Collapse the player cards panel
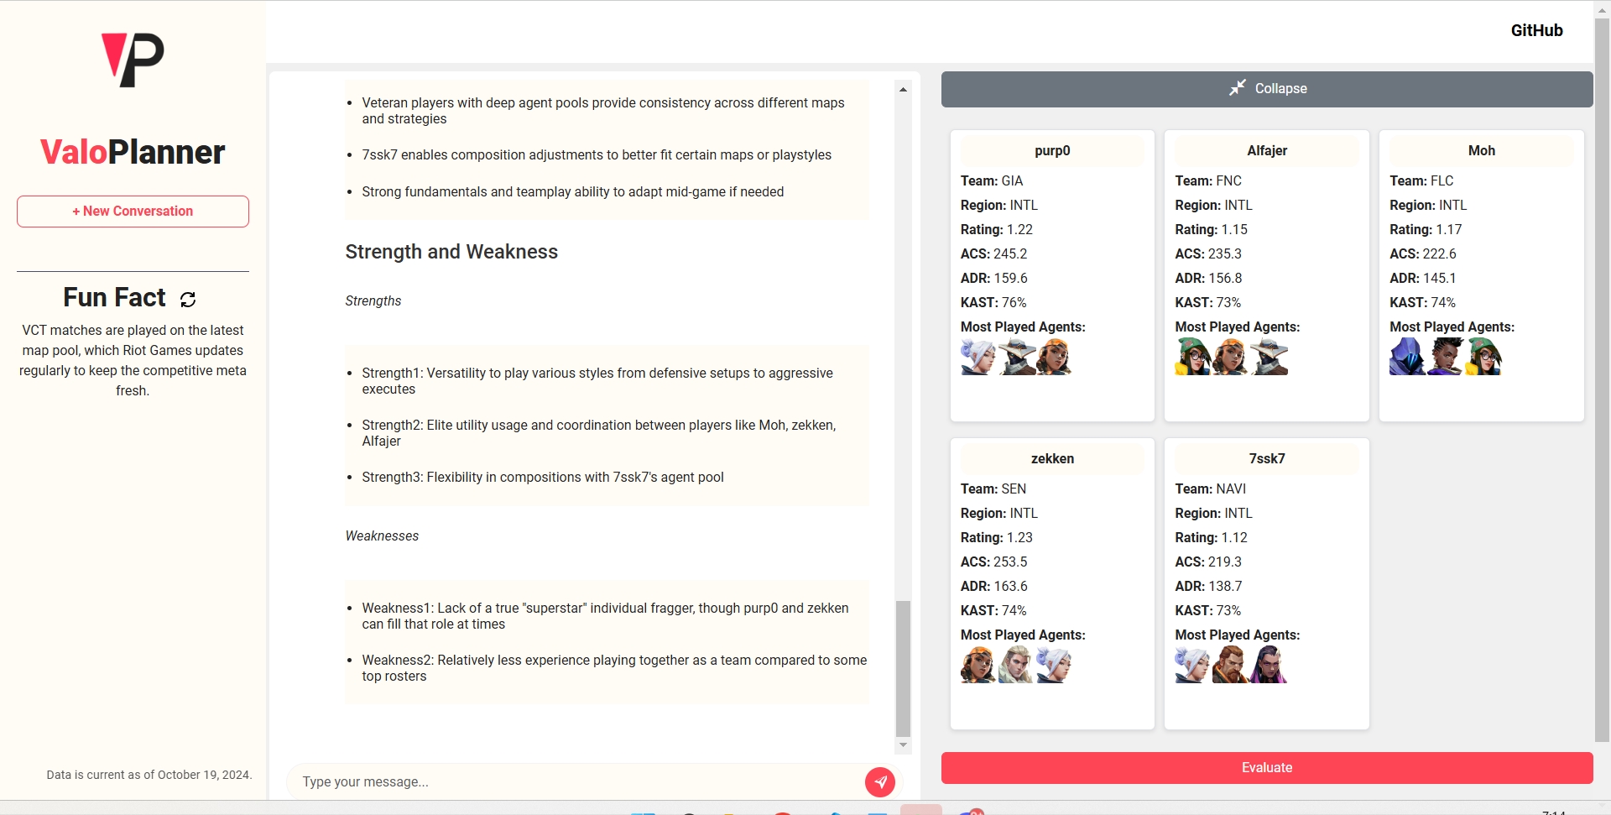This screenshot has width=1611, height=815. pyautogui.click(x=1267, y=89)
